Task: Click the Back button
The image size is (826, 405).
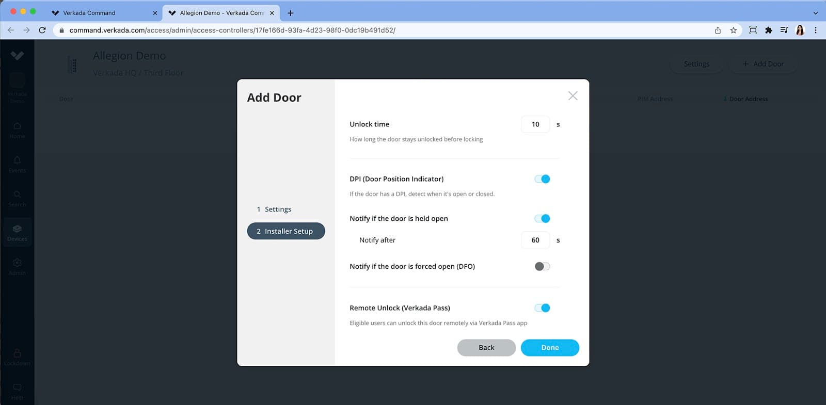Action: [x=486, y=348]
